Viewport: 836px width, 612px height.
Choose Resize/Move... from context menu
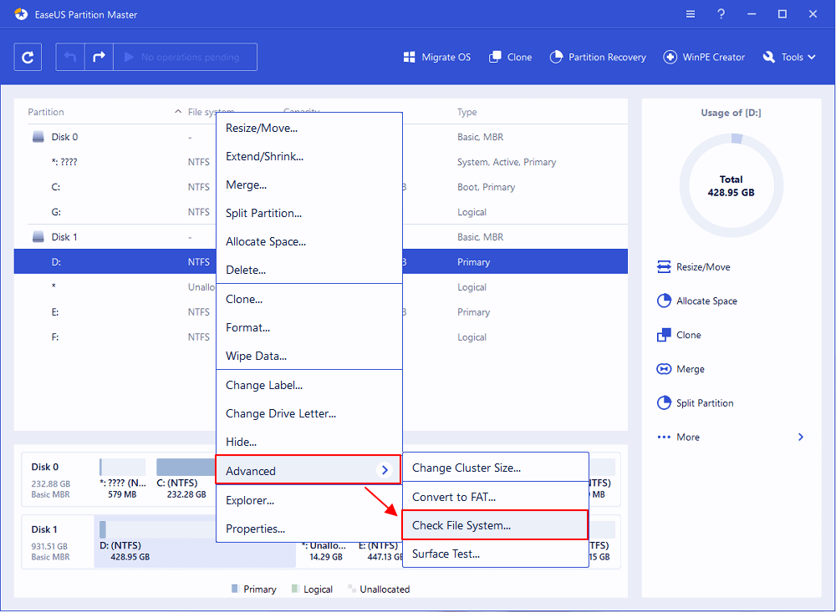click(308, 128)
